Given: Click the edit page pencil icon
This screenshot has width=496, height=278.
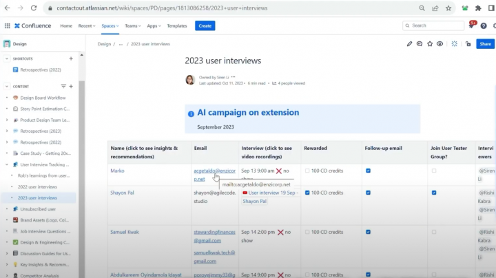Looking at the screenshot, I should [x=409, y=43].
